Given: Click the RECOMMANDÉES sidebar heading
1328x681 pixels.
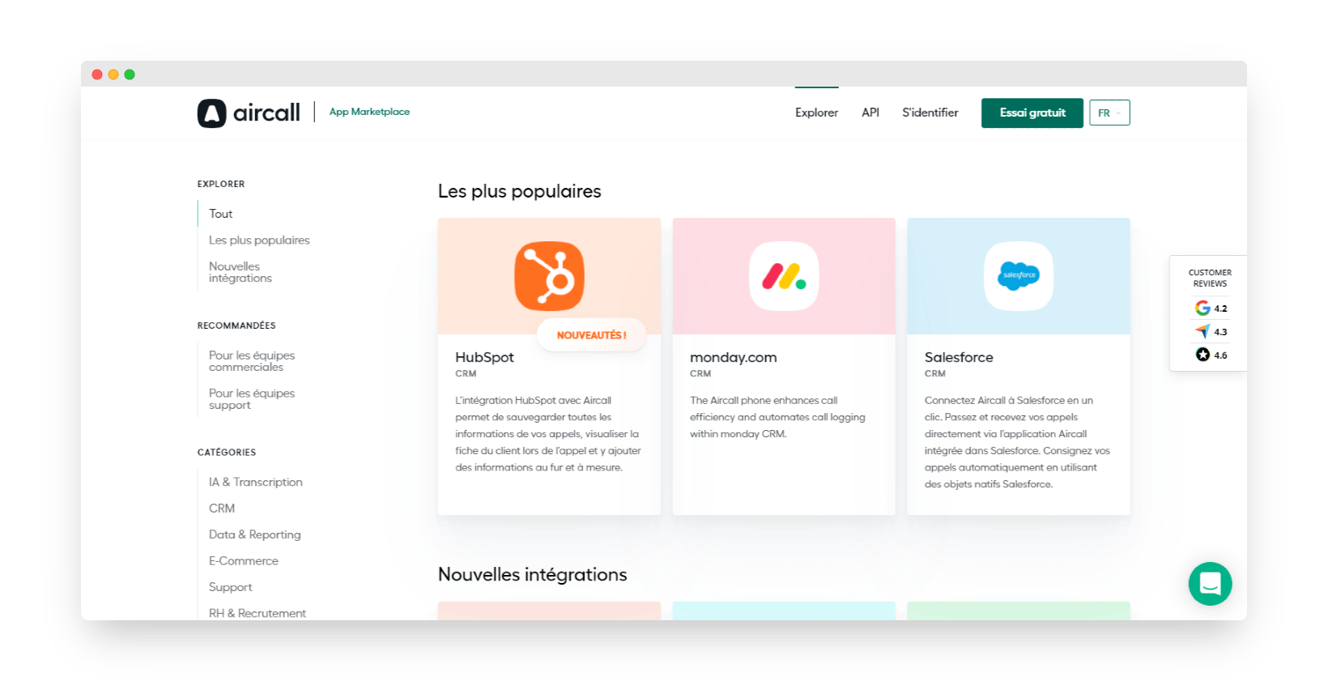Looking at the screenshot, I should [236, 326].
